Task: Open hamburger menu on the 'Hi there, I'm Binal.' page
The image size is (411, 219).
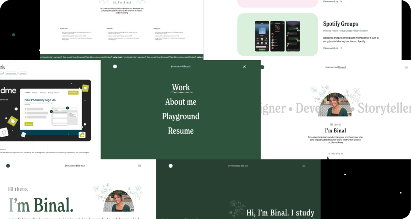Action: [x=140, y=166]
